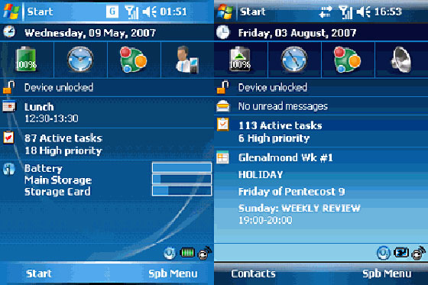Tap the speaker volume icon beside 16:53
The height and width of the screenshot is (285, 428).
tap(363, 12)
